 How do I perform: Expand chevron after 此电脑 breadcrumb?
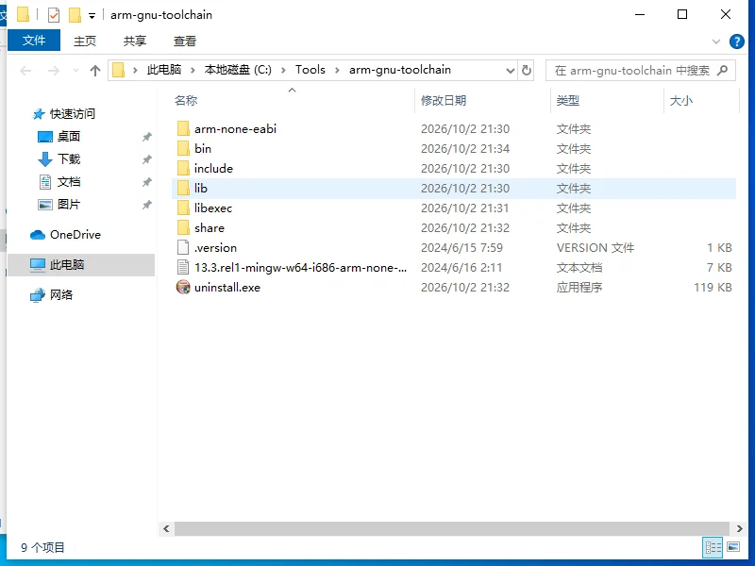pyautogui.click(x=193, y=70)
